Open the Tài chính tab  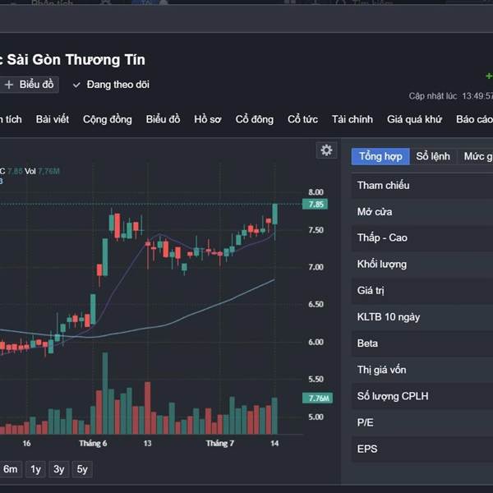coord(352,119)
